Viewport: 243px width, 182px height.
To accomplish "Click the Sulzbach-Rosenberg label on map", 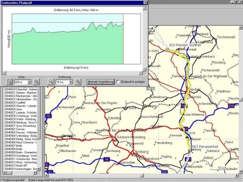I will pos(131,137).
